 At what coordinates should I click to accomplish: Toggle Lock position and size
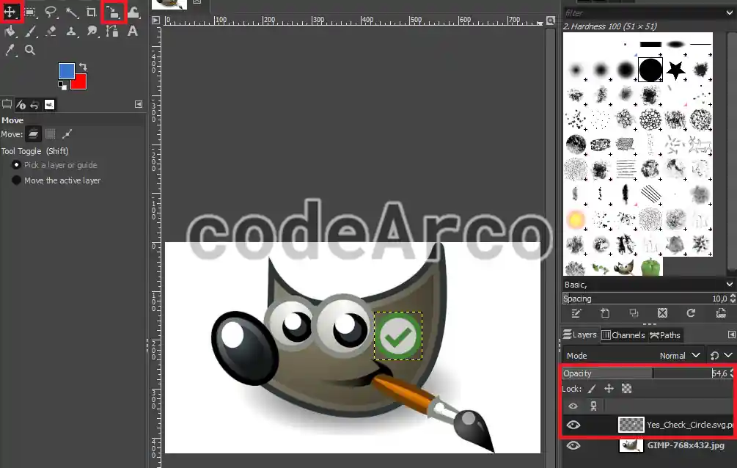[609, 389]
